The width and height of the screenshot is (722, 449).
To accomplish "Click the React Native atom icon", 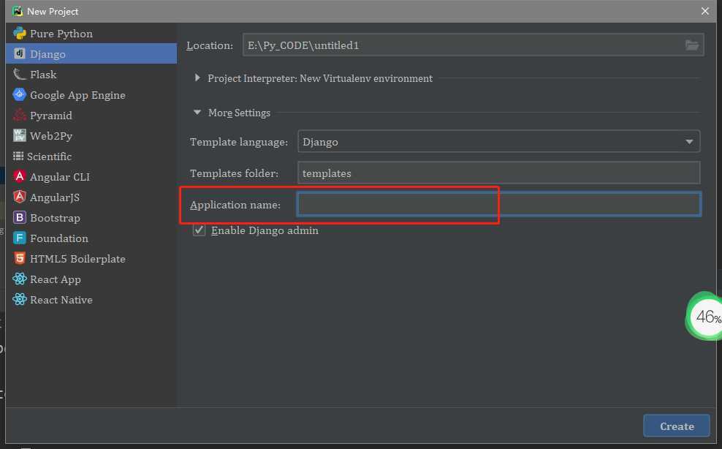I will click(19, 299).
